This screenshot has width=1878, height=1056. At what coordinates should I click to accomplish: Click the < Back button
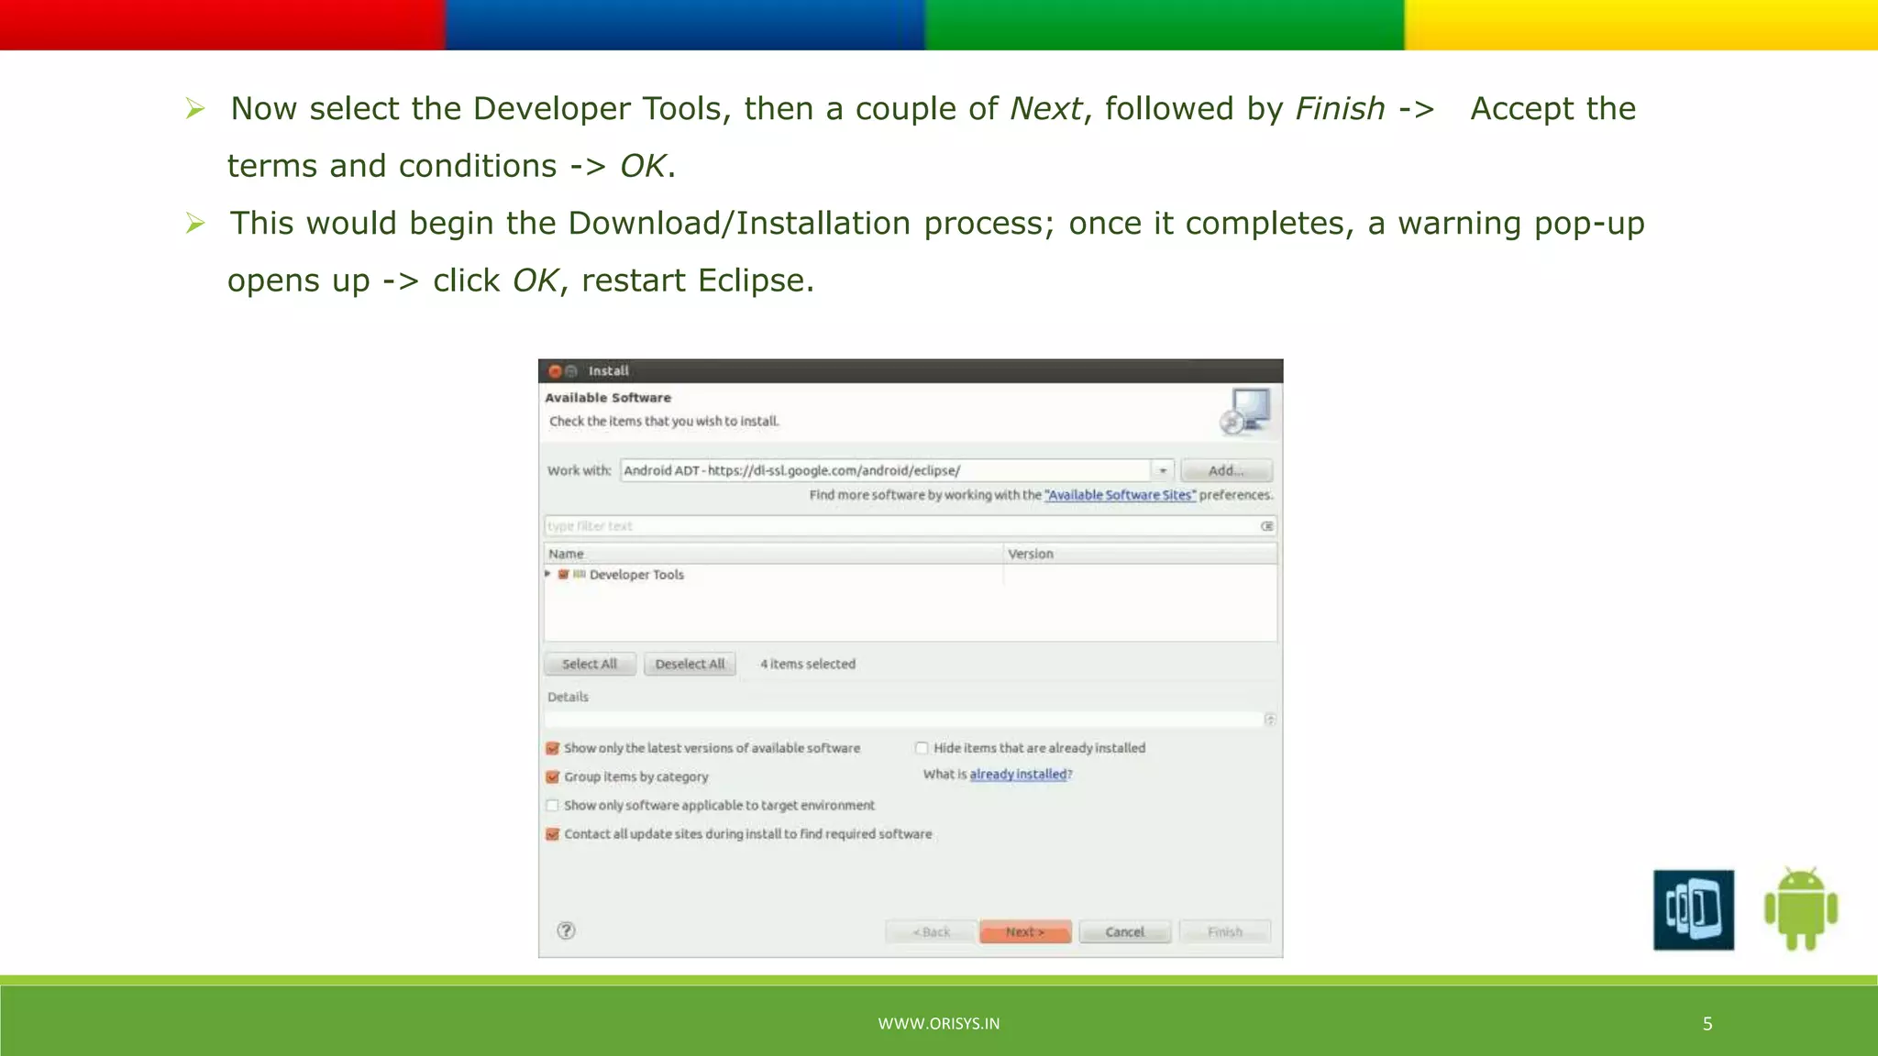pyautogui.click(x=931, y=931)
